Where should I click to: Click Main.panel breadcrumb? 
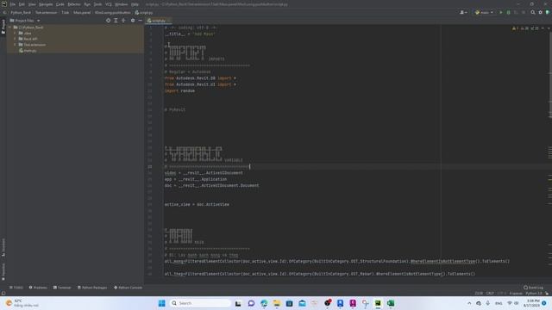click(82, 13)
